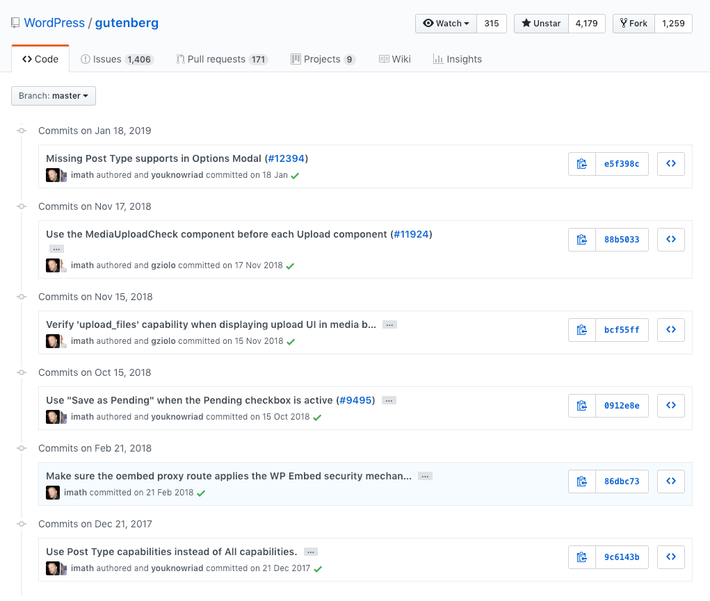Click the green check status on 15 Nov 2018 commit

[291, 342]
